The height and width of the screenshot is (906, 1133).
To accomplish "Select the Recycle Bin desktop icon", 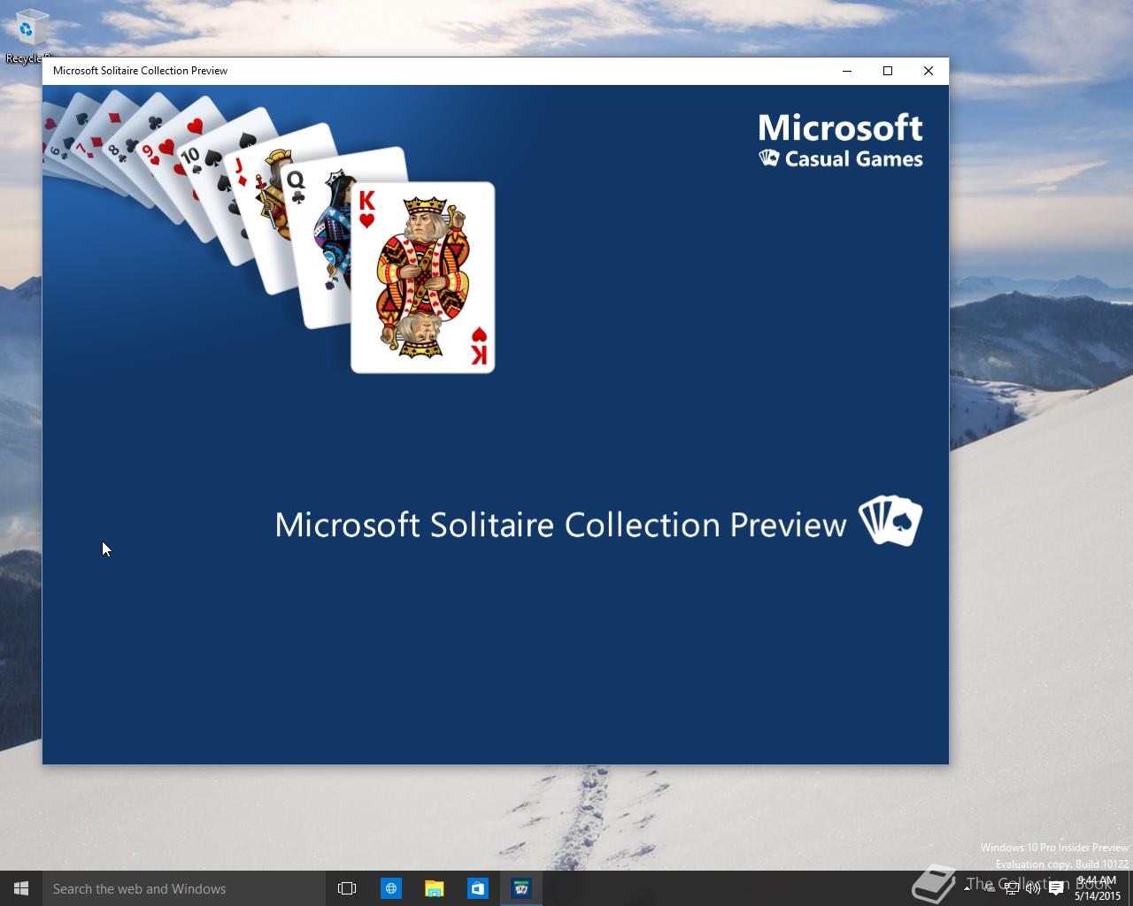I will 29,37.
